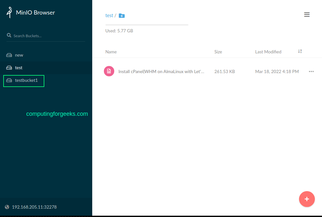Toggle the sort order icon near Last Modified
The image size is (322, 217).
tap(300, 51)
